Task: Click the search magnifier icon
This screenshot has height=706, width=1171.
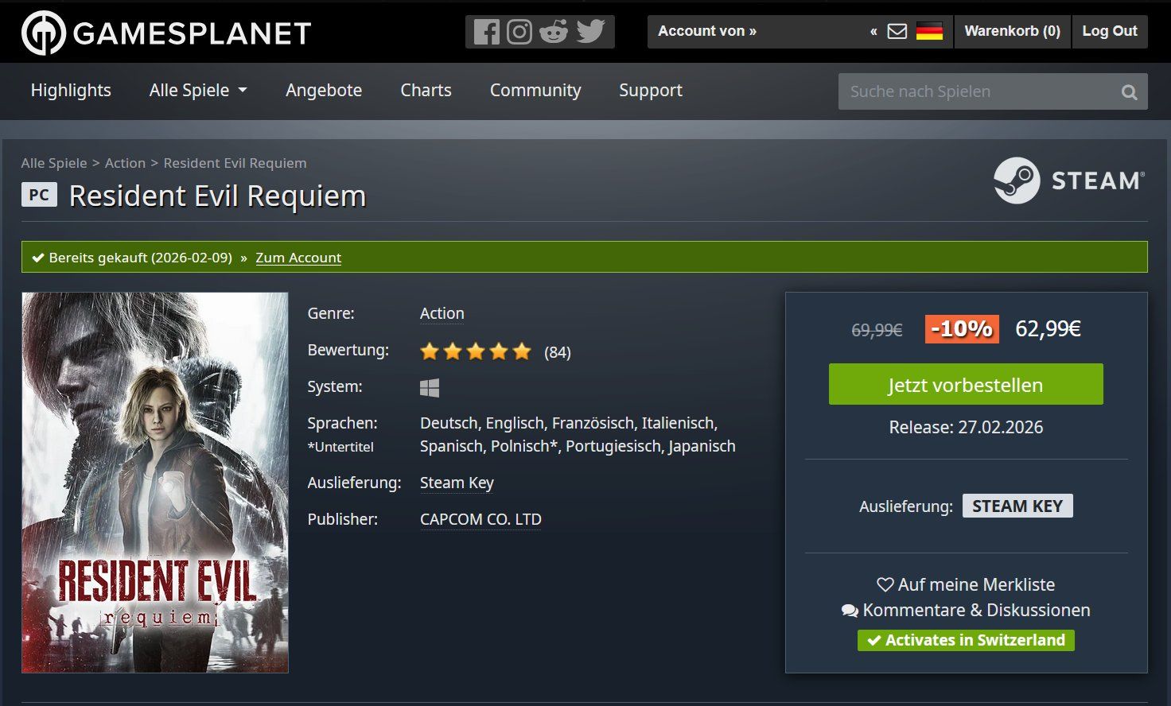Action: point(1129,92)
